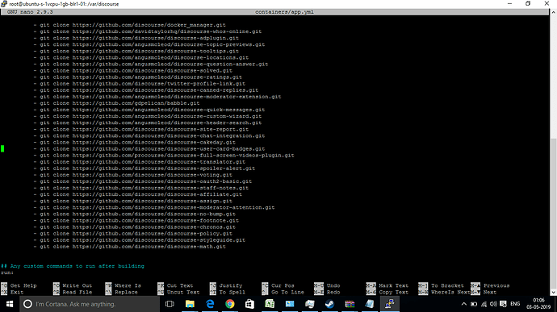Switch to the PuTTY taskbar icon

[x=390, y=304]
